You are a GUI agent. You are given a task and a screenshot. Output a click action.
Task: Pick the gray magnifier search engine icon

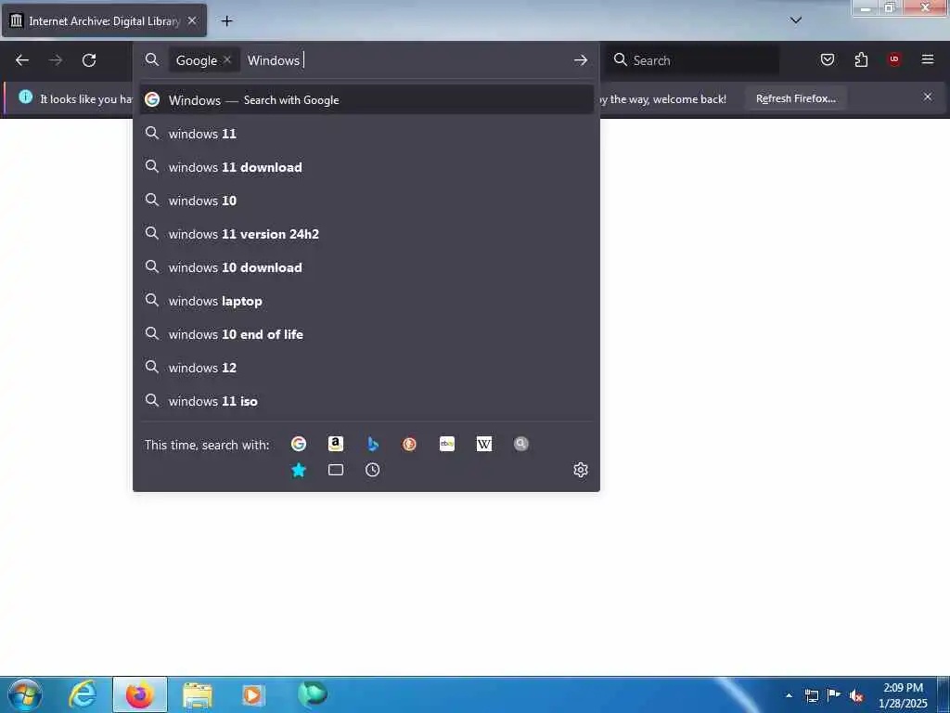point(521,444)
